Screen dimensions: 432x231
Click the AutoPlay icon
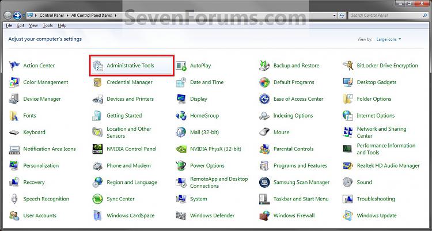tap(181, 66)
